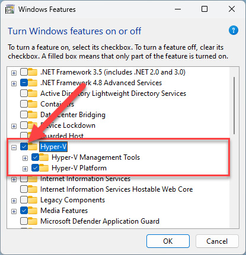This screenshot has width=246, height=255.
Task: Uncheck the Media Features checkbox
Action: pos(24,211)
